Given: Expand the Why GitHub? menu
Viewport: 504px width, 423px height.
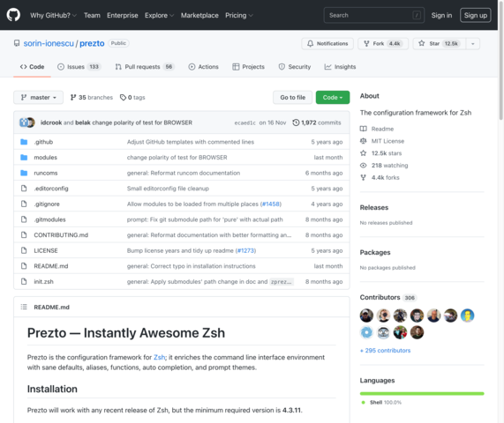Looking at the screenshot, I should (x=53, y=15).
